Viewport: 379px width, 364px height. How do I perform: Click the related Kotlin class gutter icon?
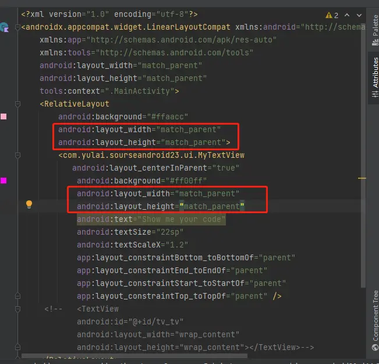(4, 27)
